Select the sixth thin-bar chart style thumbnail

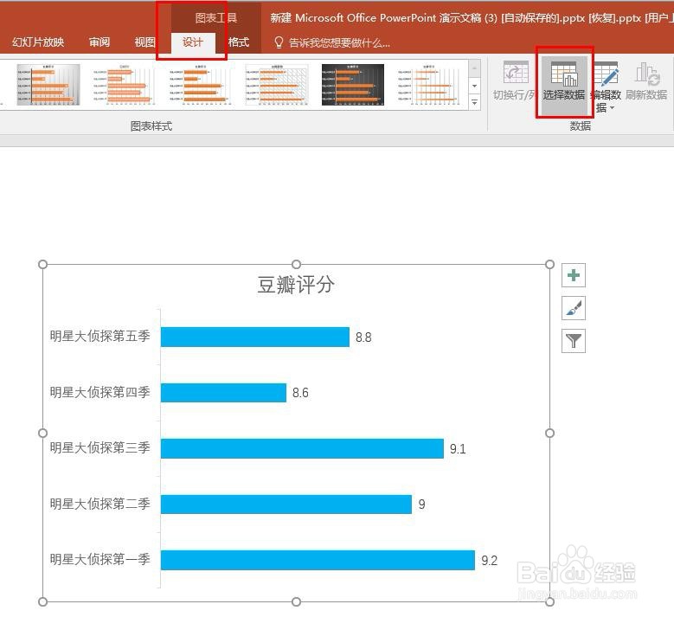(429, 85)
